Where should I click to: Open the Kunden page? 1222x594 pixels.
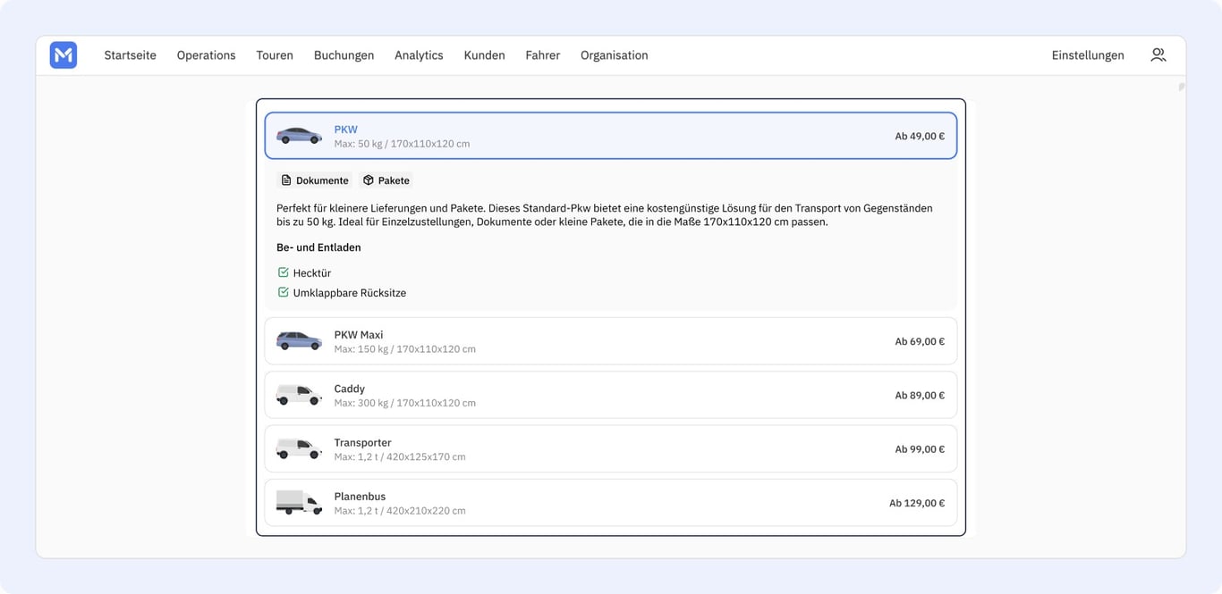pos(484,55)
